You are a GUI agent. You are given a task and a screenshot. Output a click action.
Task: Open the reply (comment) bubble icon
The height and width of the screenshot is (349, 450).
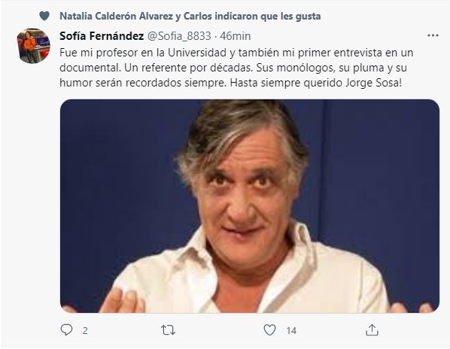coord(66,330)
